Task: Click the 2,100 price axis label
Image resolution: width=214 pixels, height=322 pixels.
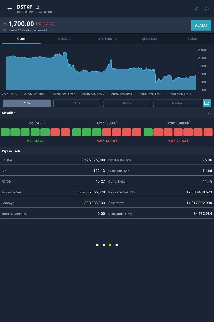Action: pyautogui.click(x=202, y=50)
